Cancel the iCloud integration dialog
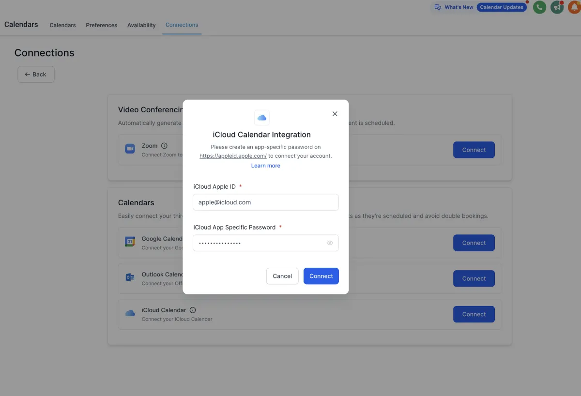 [x=282, y=276]
